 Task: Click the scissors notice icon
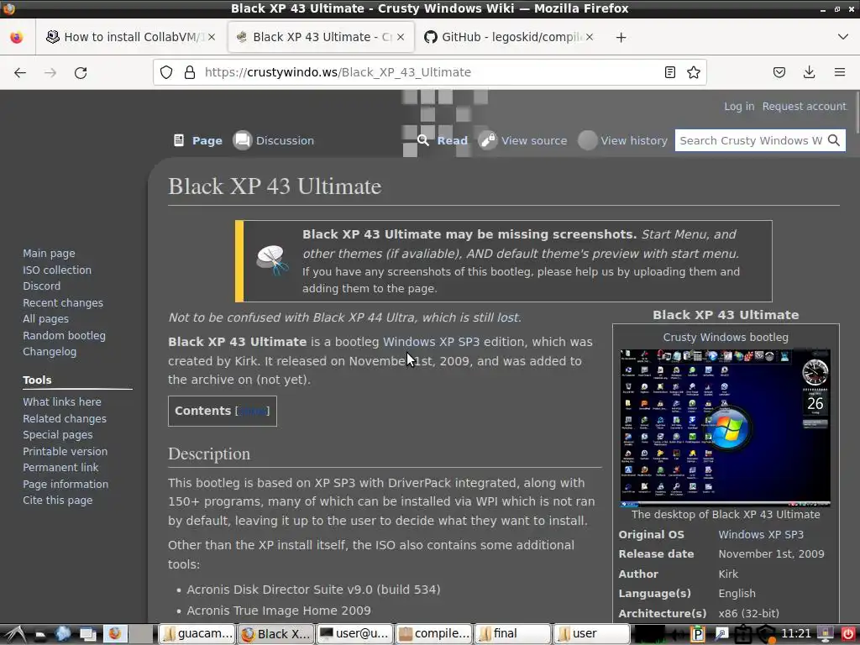[273, 260]
